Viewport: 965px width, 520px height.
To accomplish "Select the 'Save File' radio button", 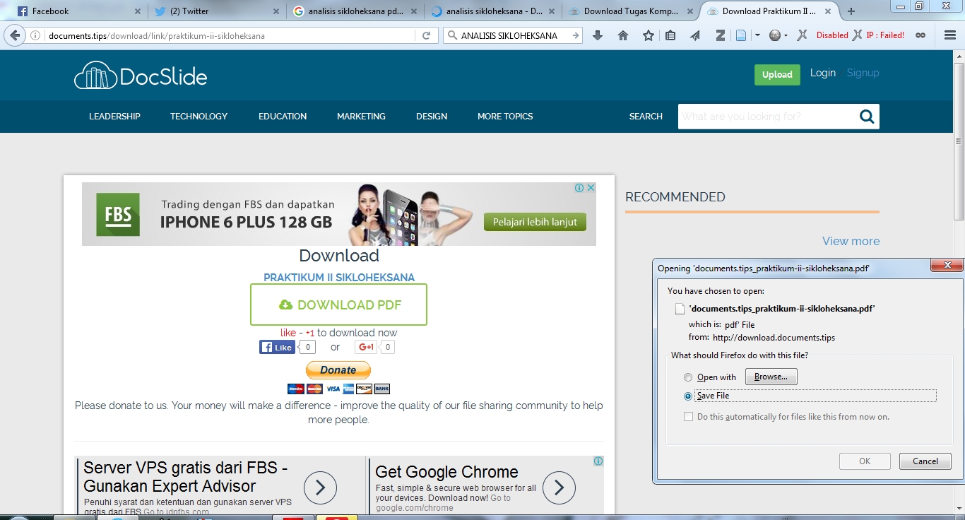I will click(688, 396).
